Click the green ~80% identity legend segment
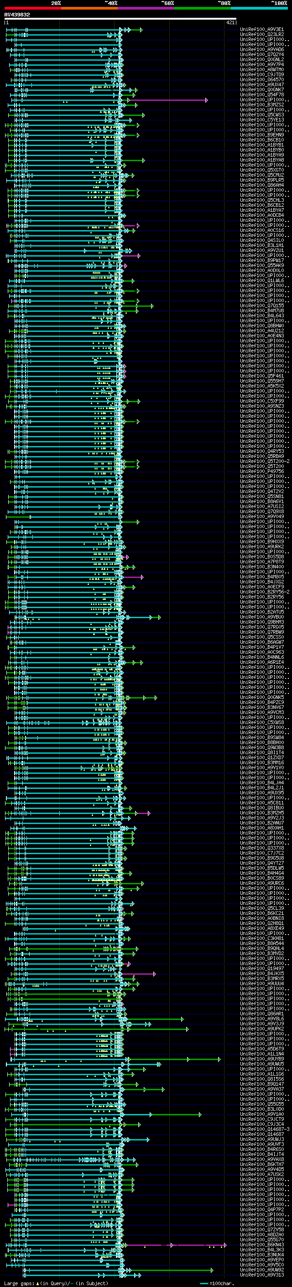 pyautogui.click(x=203, y=8)
